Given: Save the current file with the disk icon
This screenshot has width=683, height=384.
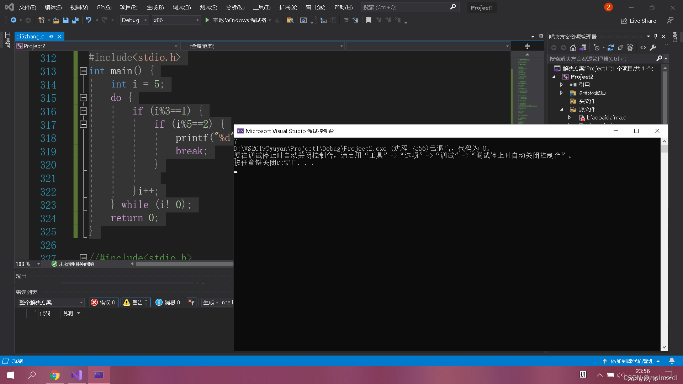Looking at the screenshot, I should (65, 20).
